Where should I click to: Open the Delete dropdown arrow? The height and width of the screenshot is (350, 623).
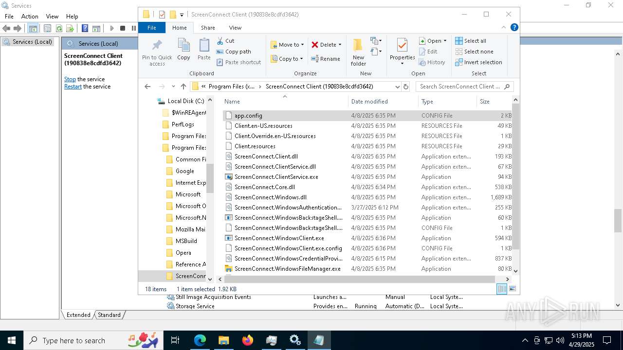[x=340, y=45]
